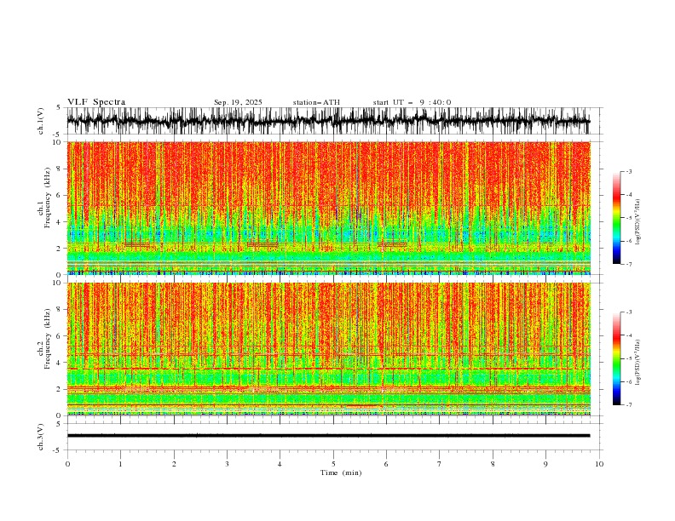Click the "-7" value on ch.2 colorbar
Viewport: 675px width, 521px height.
(628, 405)
